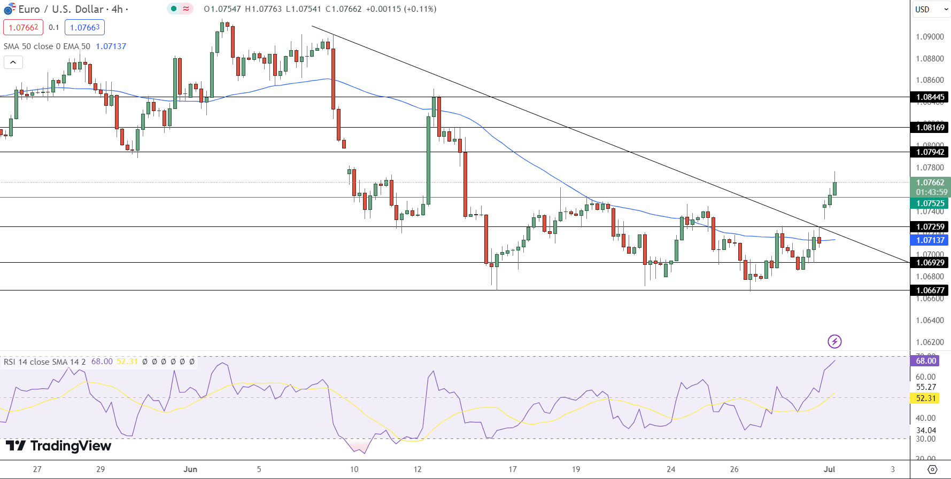Click RSI value 68.00 in the legend

tap(102, 362)
